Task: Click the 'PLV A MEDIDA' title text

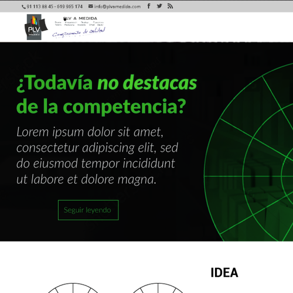Action: pos(80,18)
